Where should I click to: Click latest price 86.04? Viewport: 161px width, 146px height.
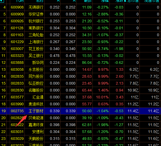(87, 62)
